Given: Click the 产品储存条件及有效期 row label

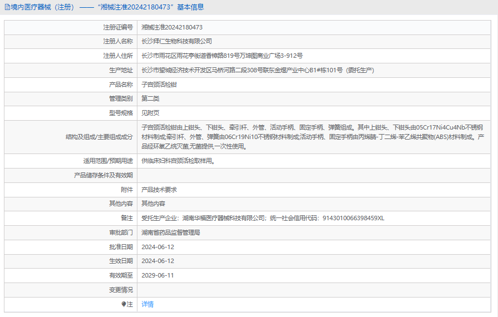Looking at the screenshot, I should pos(103,175).
